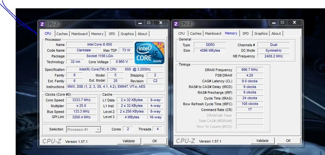Switch to the Memory tab in the left CPU-Z window

(97, 34)
